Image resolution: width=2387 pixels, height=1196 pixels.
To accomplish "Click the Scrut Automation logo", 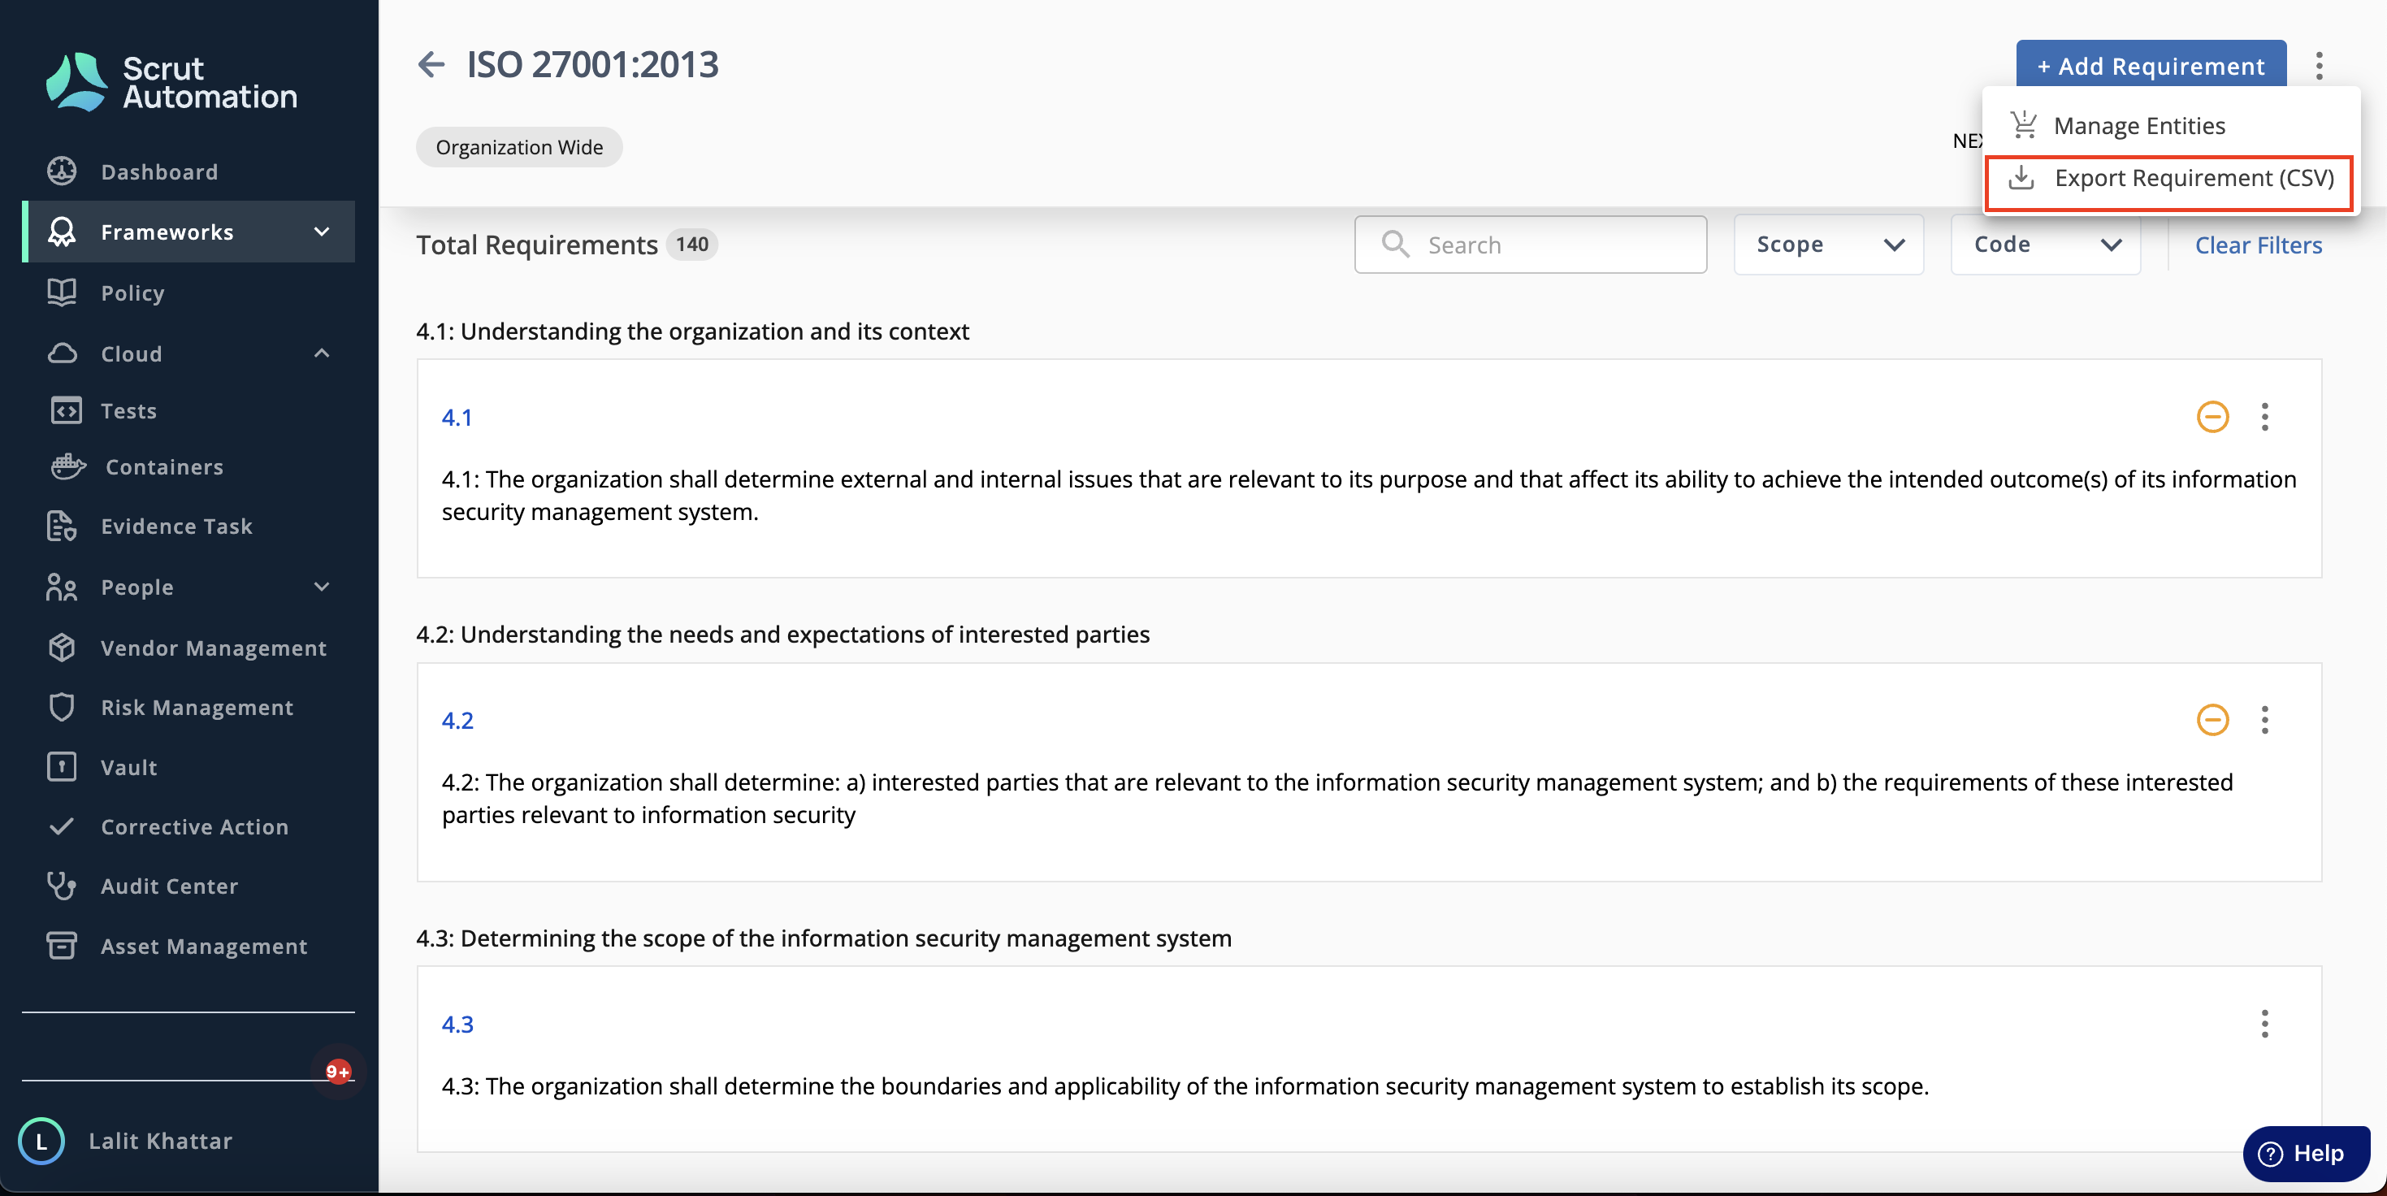I will point(171,82).
